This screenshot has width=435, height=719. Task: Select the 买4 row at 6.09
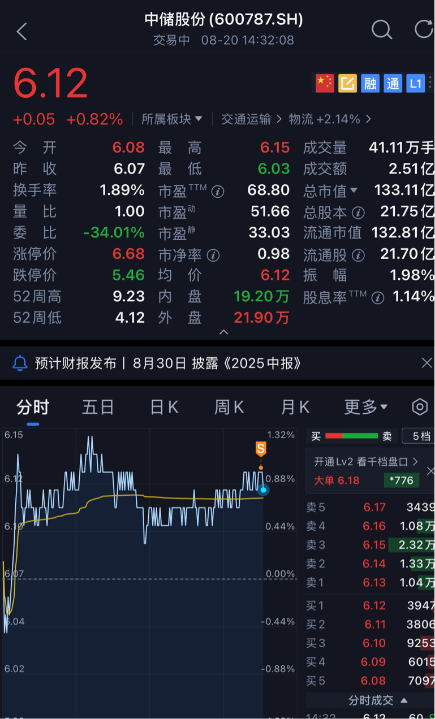370,662
